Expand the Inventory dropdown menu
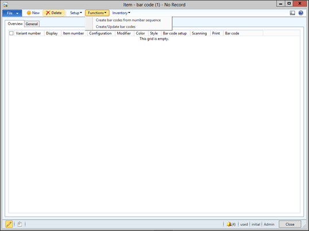Viewport: 309px width, 231px height. [121, 13]
